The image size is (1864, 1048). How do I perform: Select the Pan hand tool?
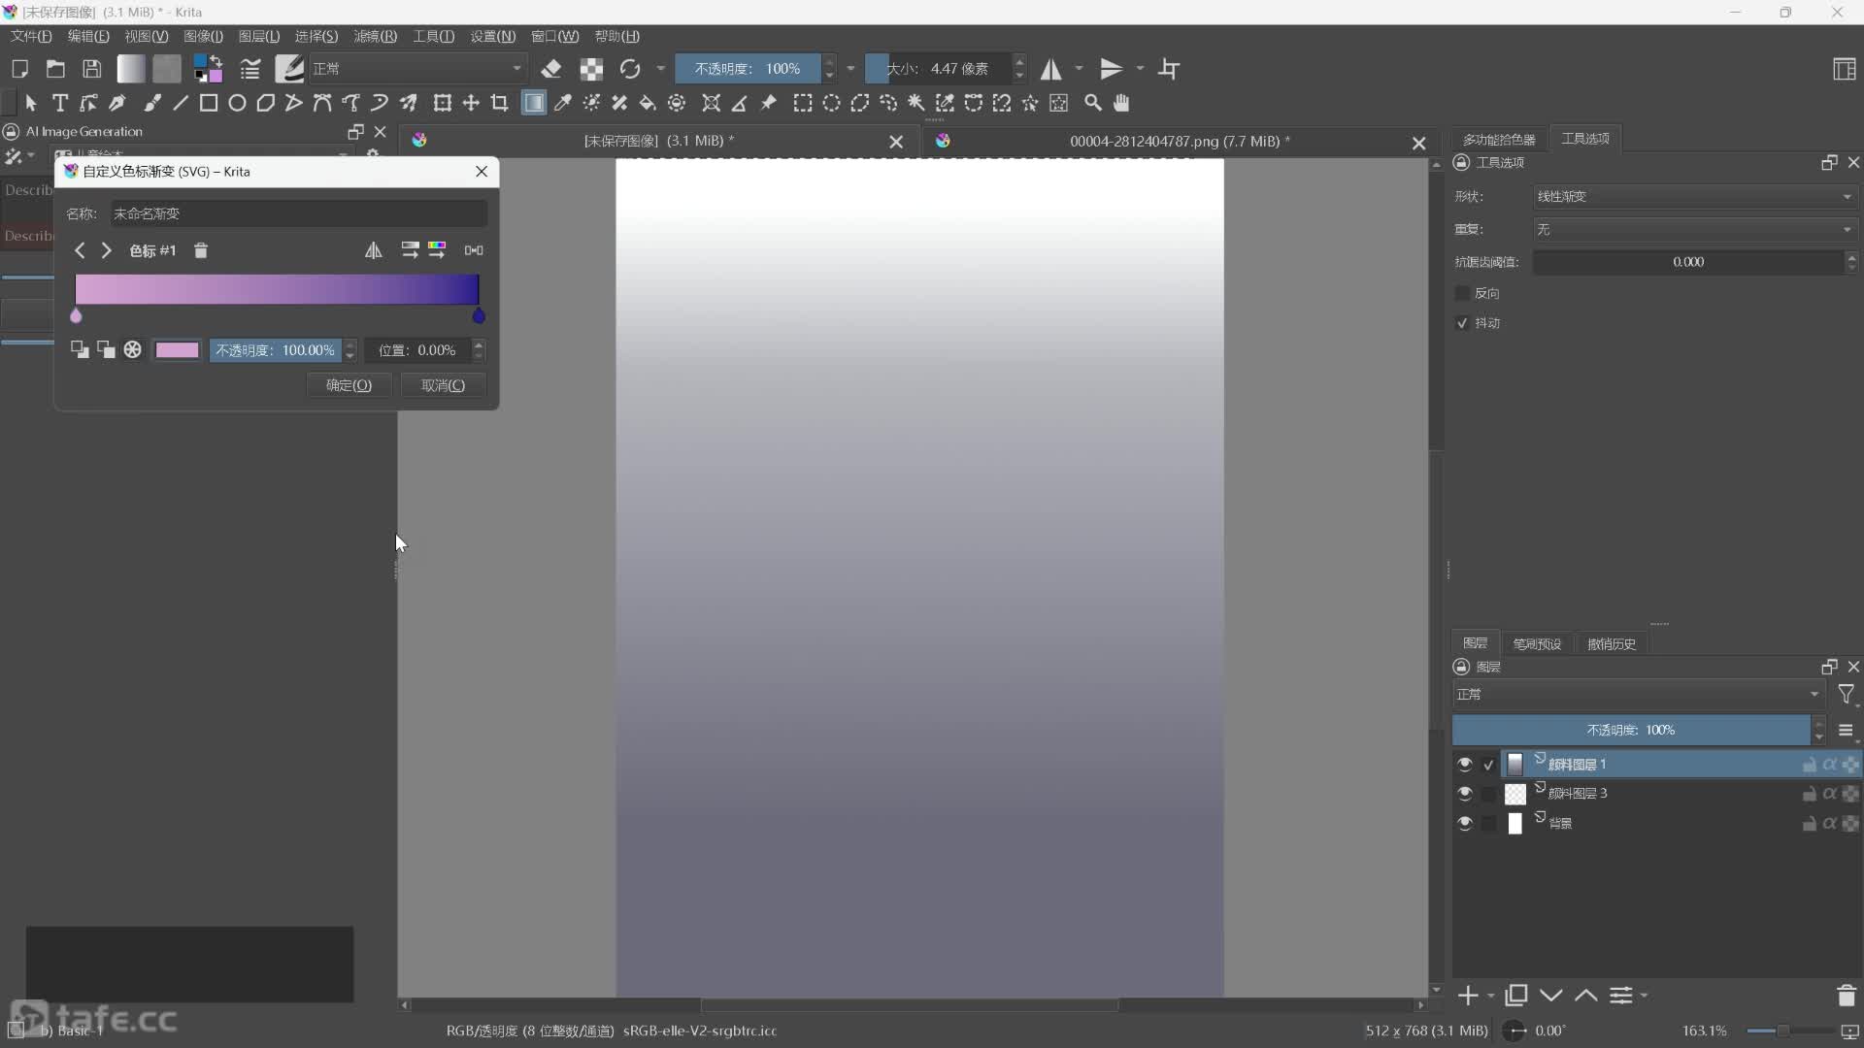click(1121, 103)
